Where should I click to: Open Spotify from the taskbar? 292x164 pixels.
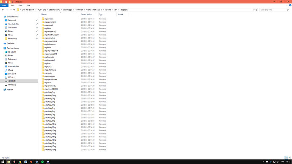(x=42, y=162)
